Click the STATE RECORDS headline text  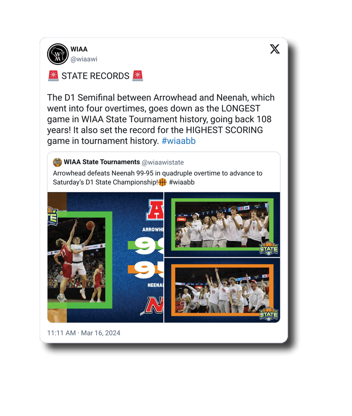[95, 76]
